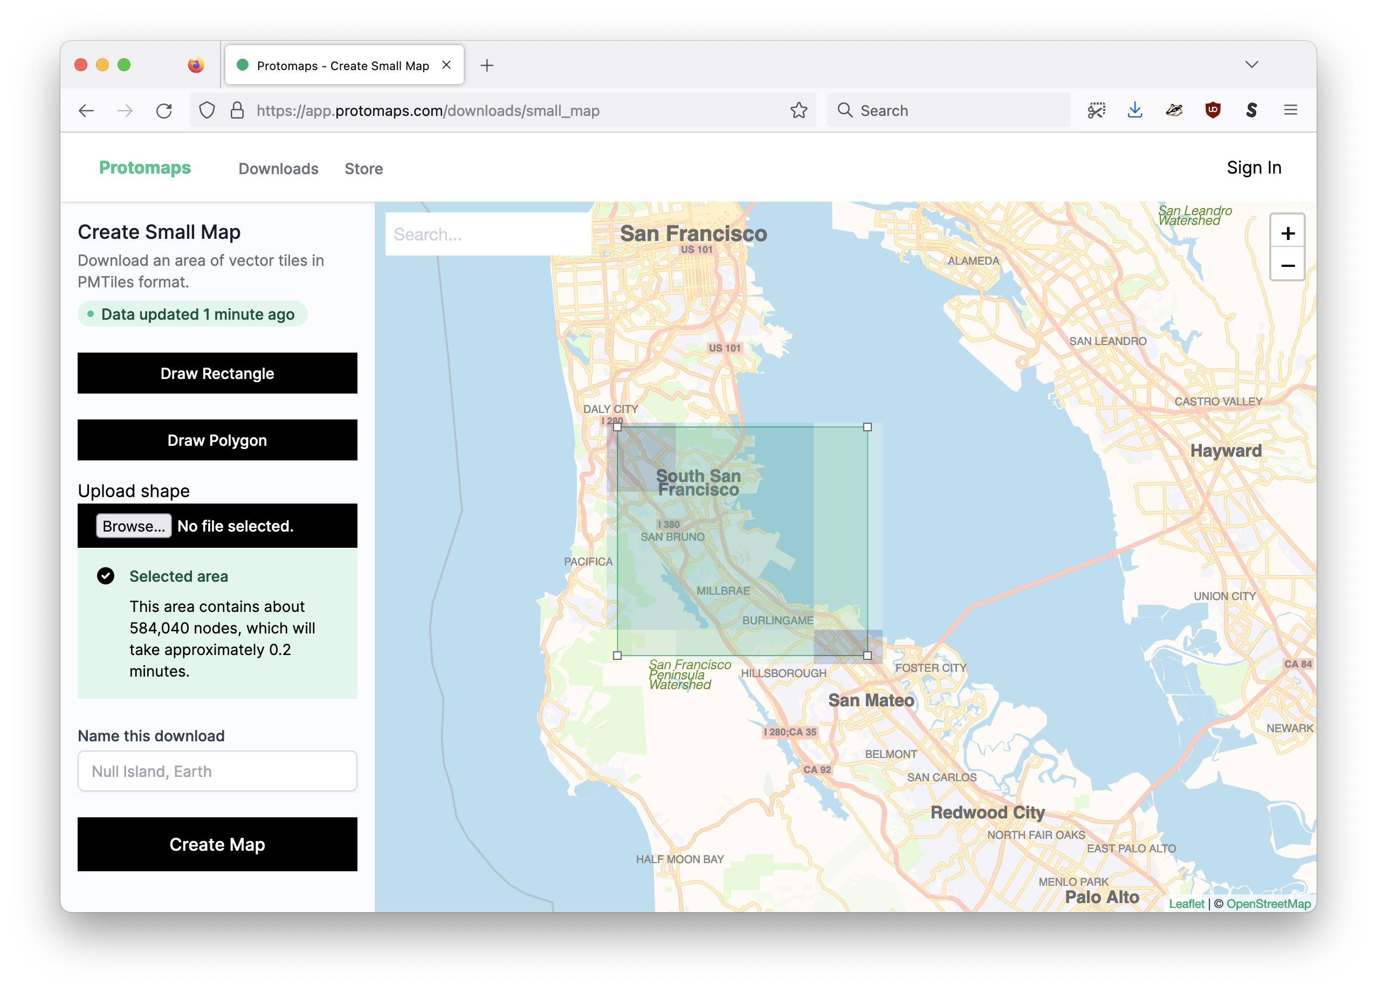Click the bottom-left rectangle selection handle
Image resolution: width=1377 pixels, height=992 pixels.
click(617, 656)
